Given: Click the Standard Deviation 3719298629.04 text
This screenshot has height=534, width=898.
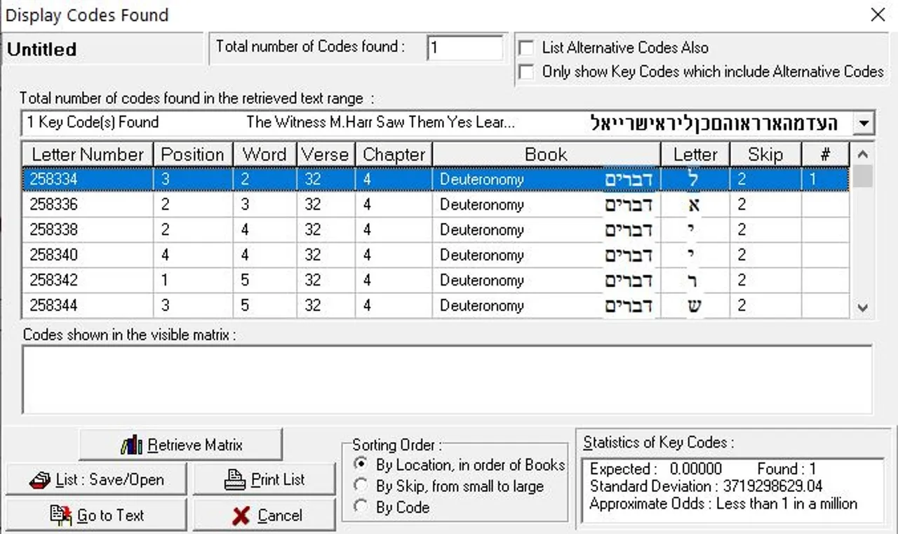Looking at the screenshot, I should coord(706,486).
